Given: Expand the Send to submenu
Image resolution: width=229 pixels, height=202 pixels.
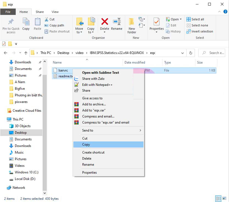Looking at the screenshot, I should [140, 130].
